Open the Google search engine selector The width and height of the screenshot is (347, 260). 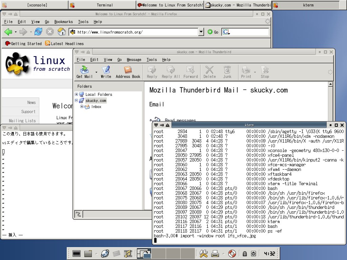click(x=226, y=32)
